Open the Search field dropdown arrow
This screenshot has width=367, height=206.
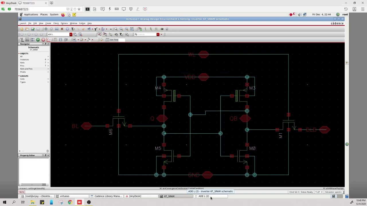click(x=158, y=34)
